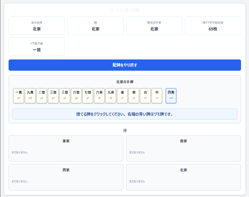Click the 北家 river panel heading
249x197 pixels.
[183, 170]
